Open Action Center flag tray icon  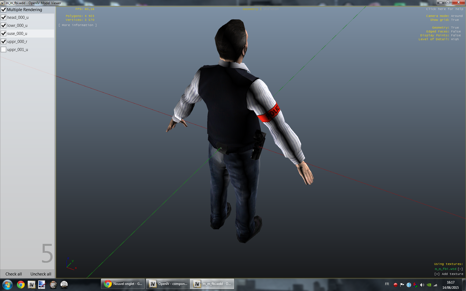click(402, 285)
